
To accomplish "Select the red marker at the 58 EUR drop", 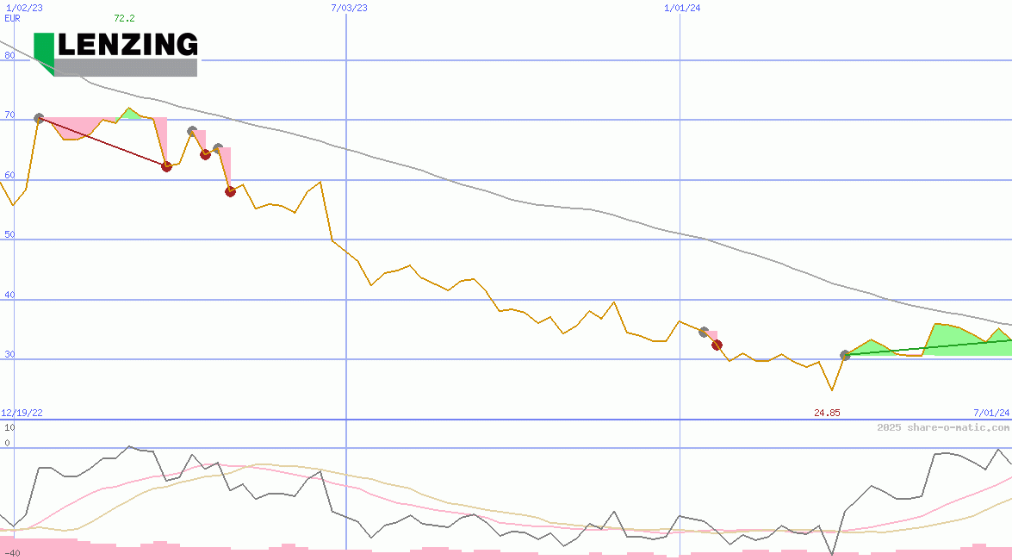I will coord(230,191).
